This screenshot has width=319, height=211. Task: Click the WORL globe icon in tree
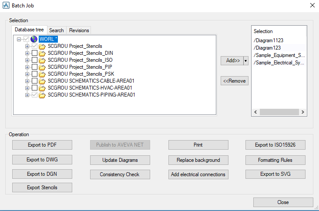pyautogui.click(x=34, y=39)
